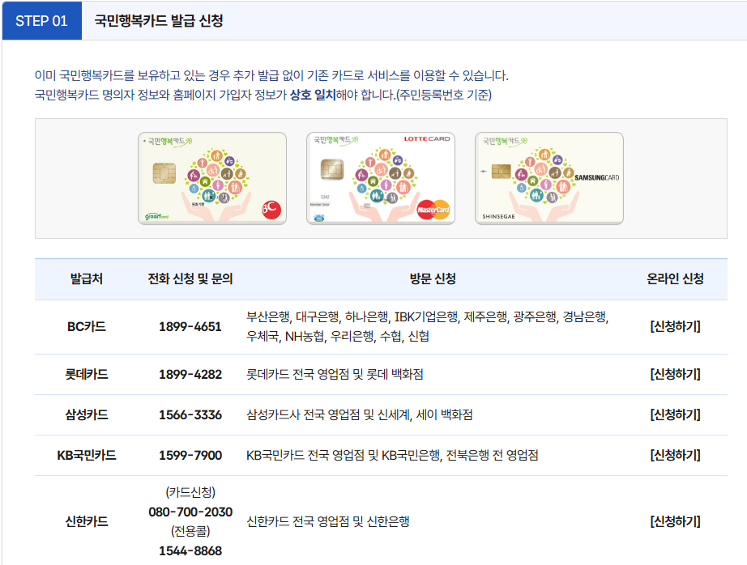Click 롯데카드 전국 영업점 및 롯데 백화점 text
Image resolution: width=747 pixels, height=565 pixels.
[335, 374]
